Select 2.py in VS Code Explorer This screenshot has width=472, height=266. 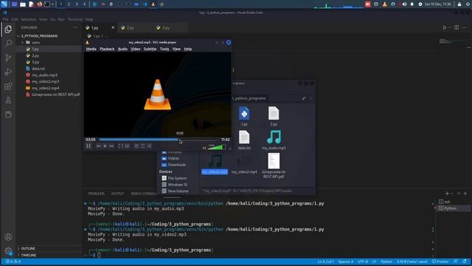(48, 55)
